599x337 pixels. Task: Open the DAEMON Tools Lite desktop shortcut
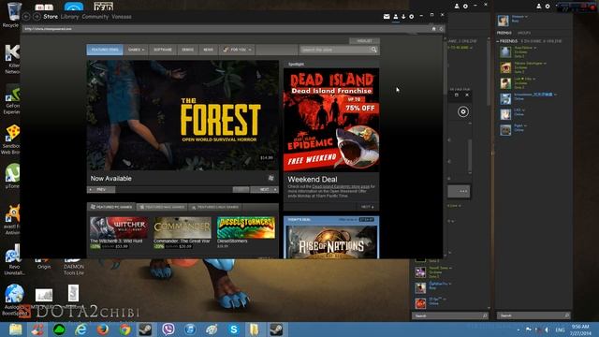coord(74,267)
